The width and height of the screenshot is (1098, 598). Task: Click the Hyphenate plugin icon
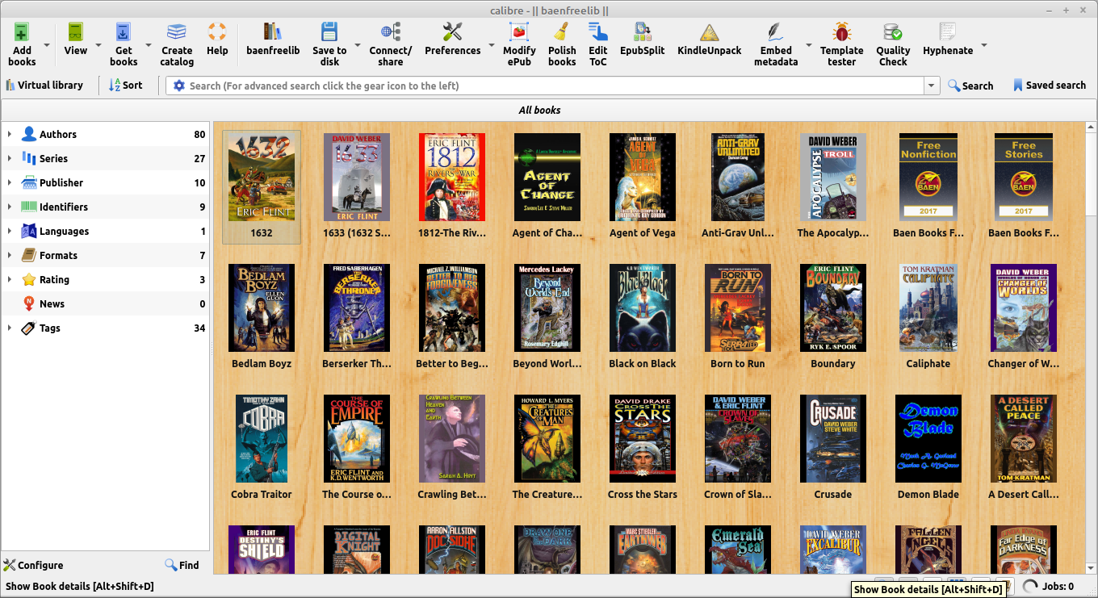coord(948,32)
